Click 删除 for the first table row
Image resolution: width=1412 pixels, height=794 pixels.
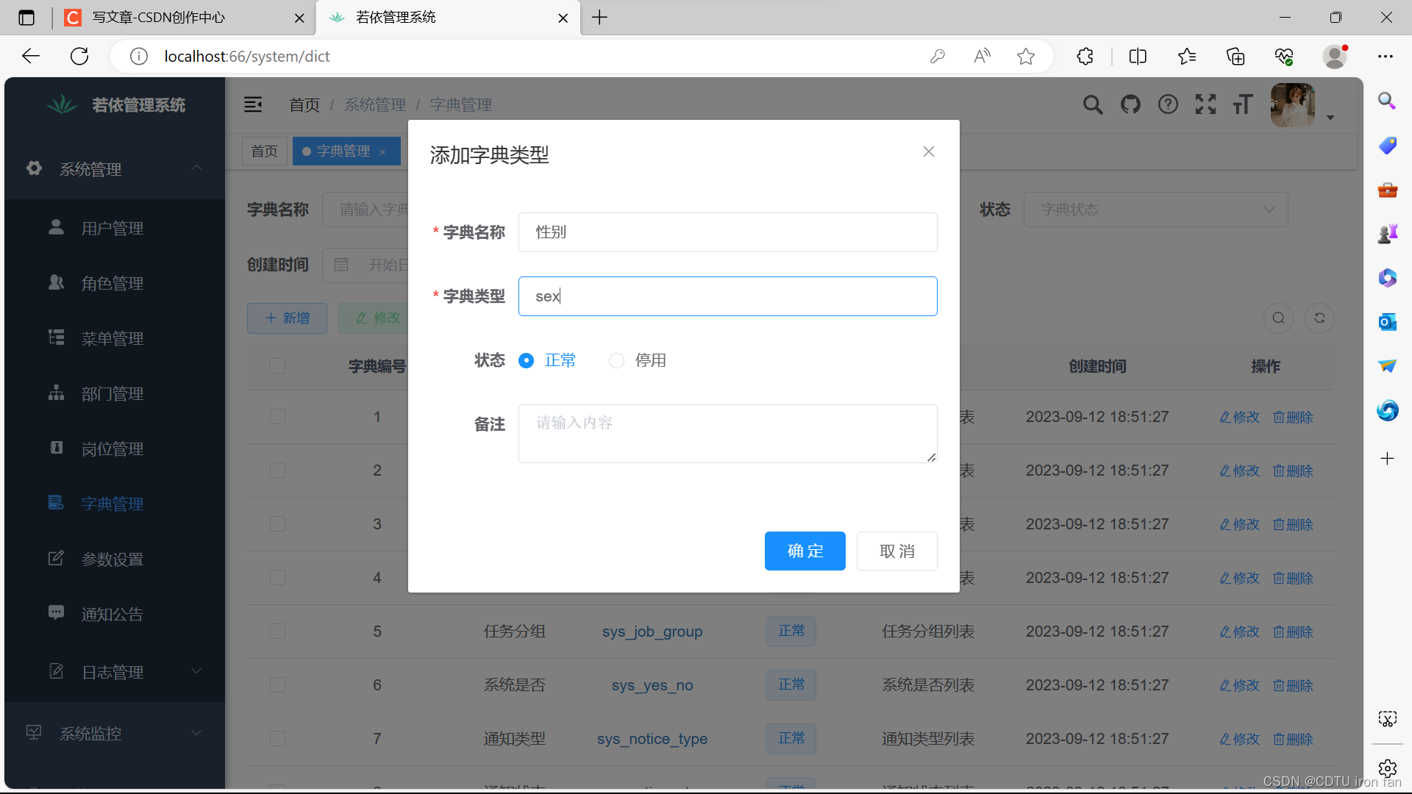pos(1293,417)
